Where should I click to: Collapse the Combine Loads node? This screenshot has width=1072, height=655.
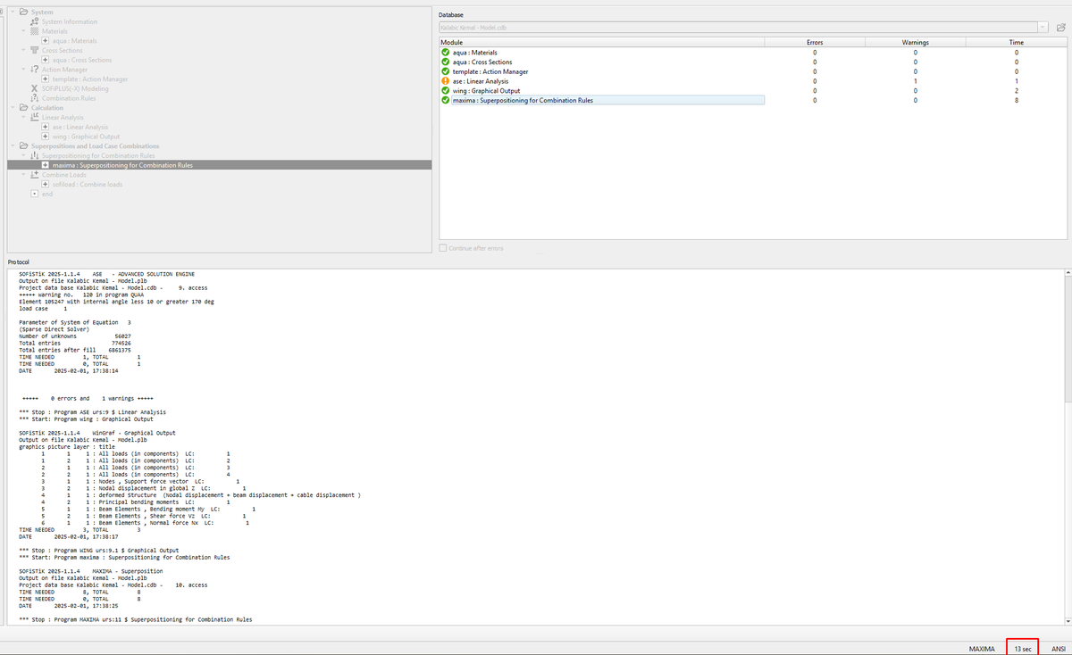(23, 175)
